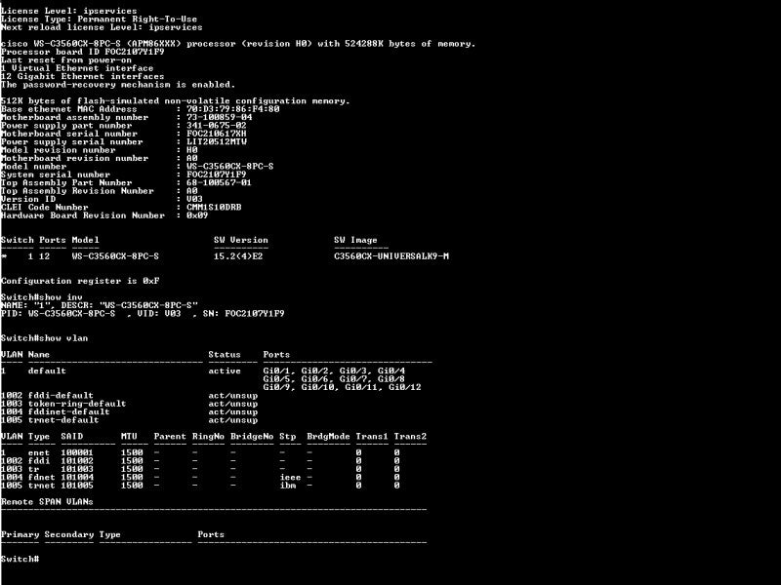The image size is (781, 585).
Task: Click SW Version value 15.2(4)E2
Action: (238, 256)
